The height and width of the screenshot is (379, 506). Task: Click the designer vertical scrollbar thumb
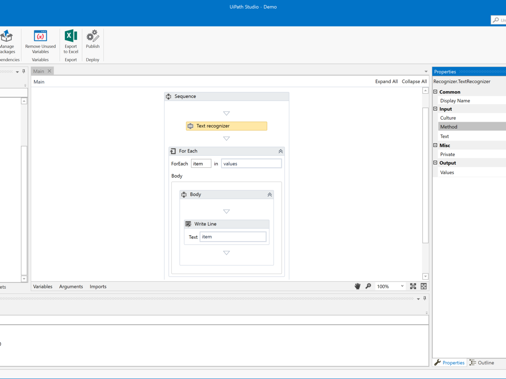[425, 175]
